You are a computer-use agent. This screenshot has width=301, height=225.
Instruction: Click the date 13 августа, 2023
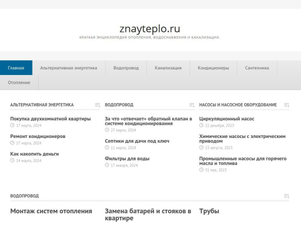click(219, 147)
